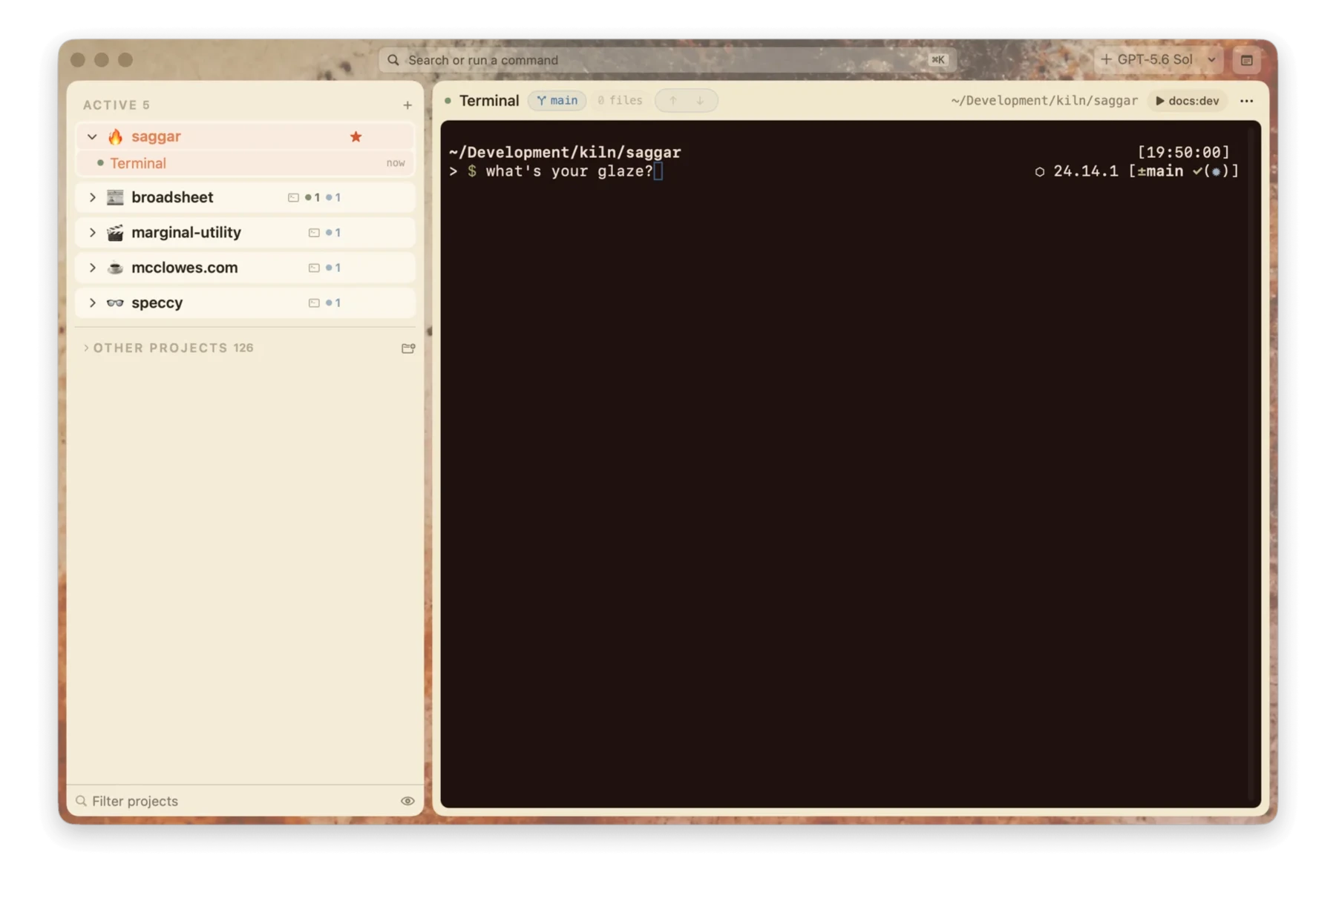Expand the broadsheet project

click(92, 197)
